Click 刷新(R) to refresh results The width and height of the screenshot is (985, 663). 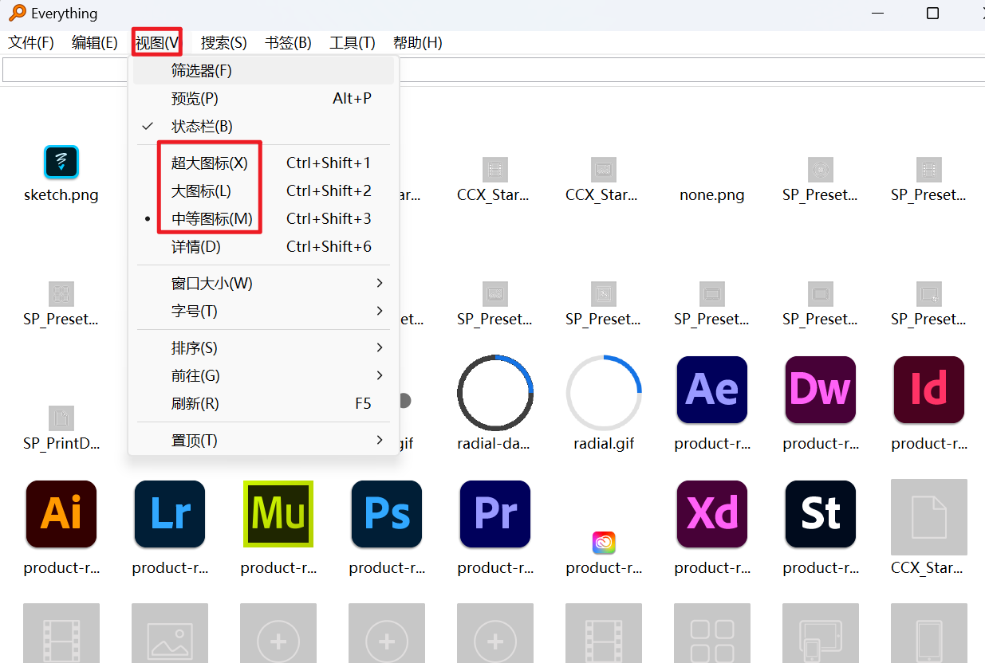coord(263,403)
